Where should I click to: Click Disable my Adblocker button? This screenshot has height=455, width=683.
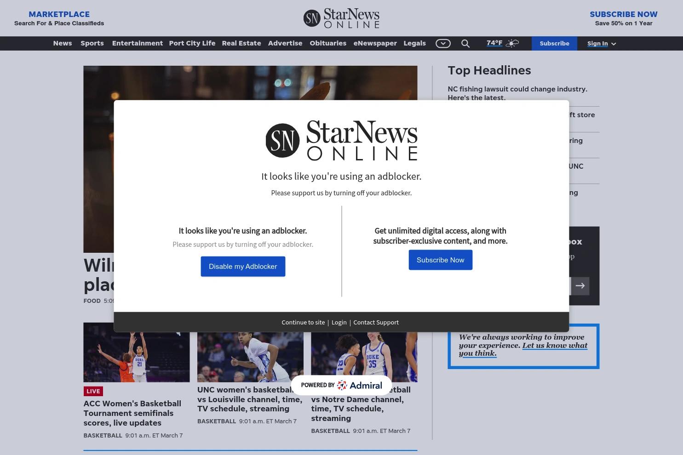coord(243,267)
